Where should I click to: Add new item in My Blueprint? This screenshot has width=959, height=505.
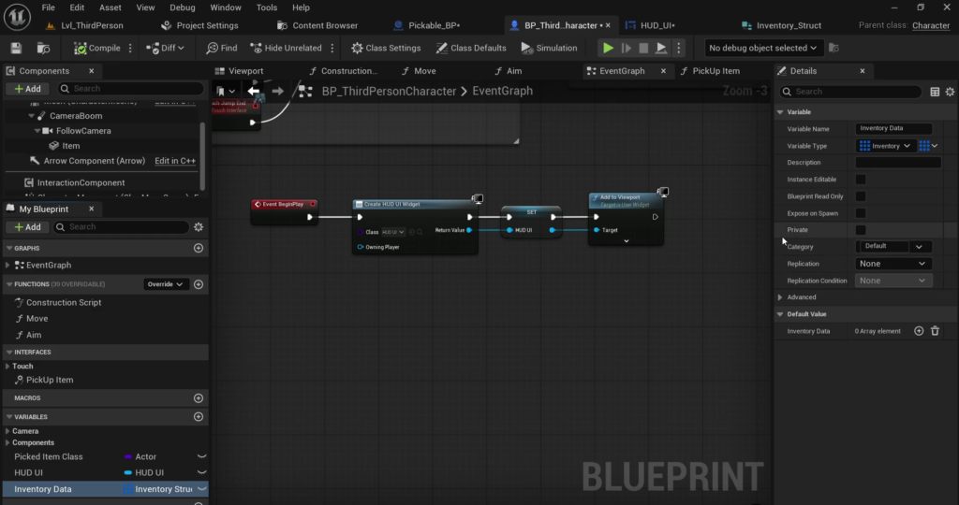pos(27,226)
